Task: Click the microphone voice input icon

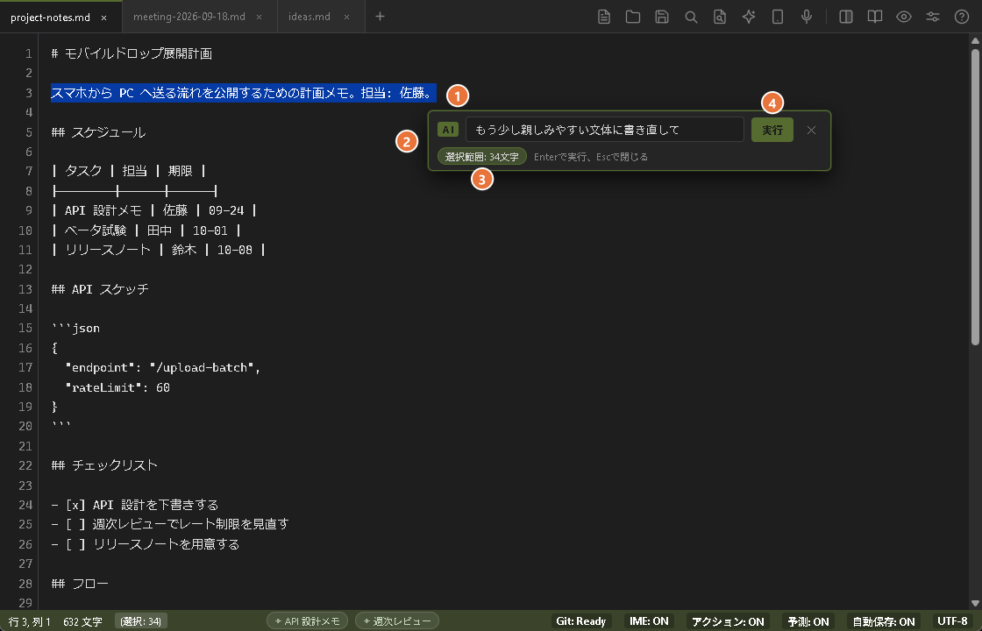Action: point(807,17)
